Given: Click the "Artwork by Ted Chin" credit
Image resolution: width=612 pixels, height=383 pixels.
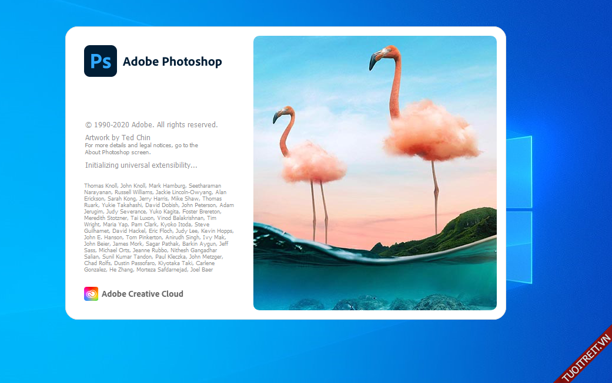Looking at the screenshot, I should click(x=118, y=137).
